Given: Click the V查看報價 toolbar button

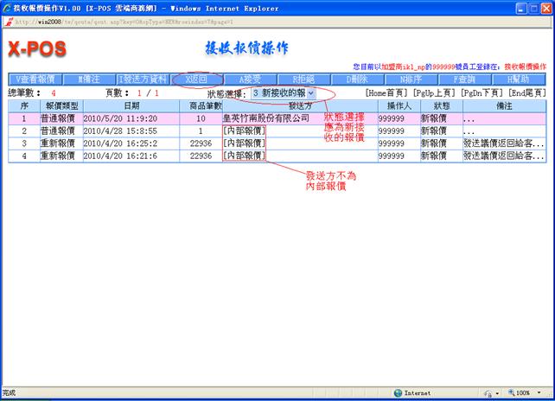Looking at the screenshot, I should point(35,79).
